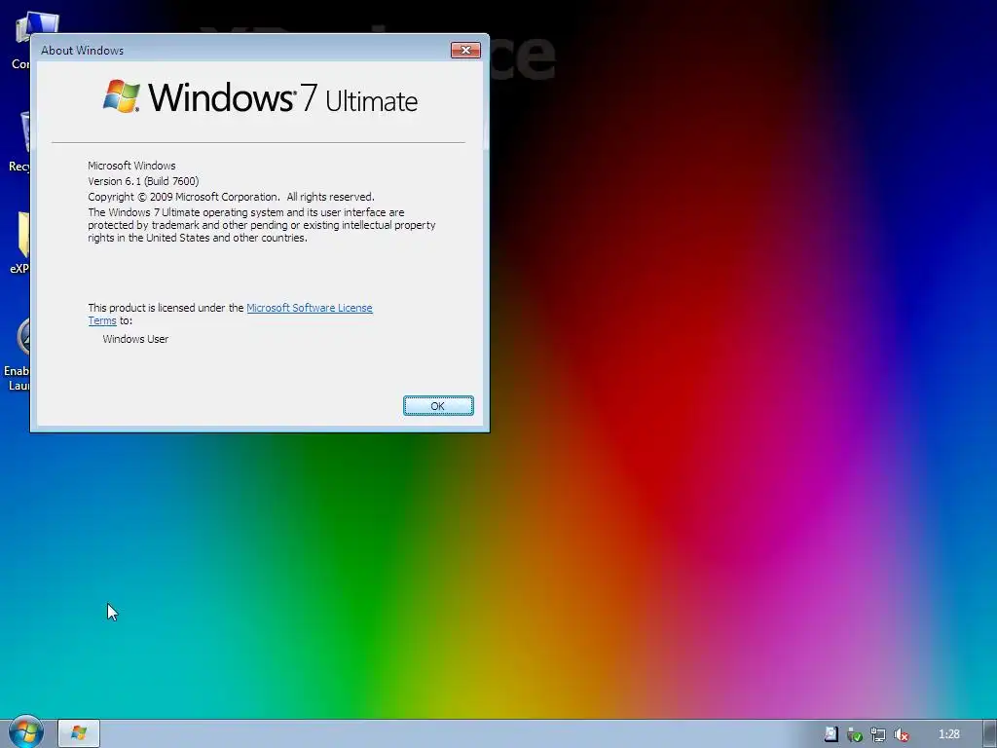The width and height of the screenshot is (997, 748).
Task: Click the muted volume speaker icon
Action: pos(901,734)
